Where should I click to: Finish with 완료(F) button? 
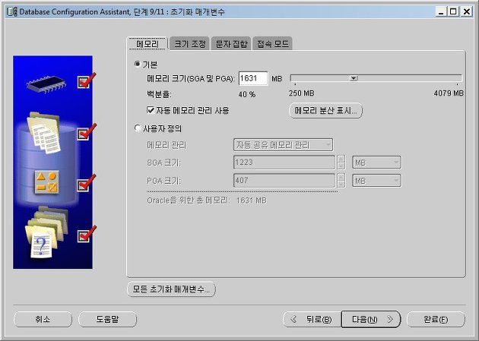pyautogui.click(x=436, y=319)
